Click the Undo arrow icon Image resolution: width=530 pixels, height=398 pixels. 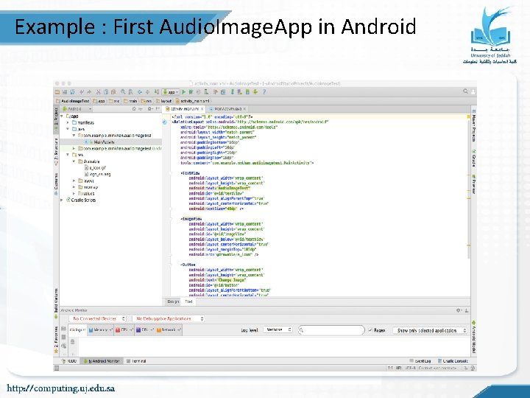coord(82,92)
